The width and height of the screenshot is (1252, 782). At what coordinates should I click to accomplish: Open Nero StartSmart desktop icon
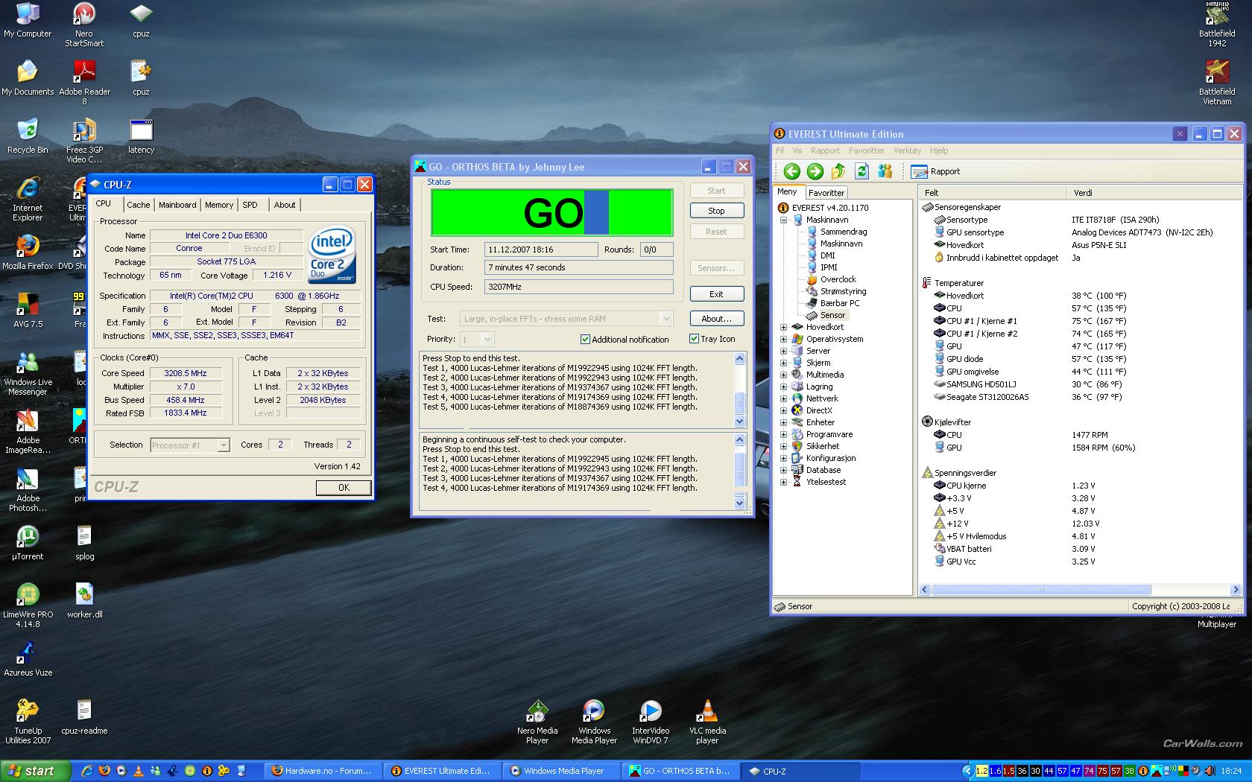pyautogui.click(x=84, y=25)
